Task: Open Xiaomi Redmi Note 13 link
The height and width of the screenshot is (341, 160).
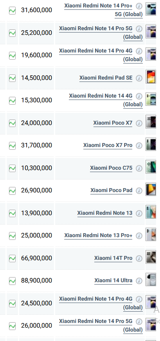Action: (x=104, y=213)
